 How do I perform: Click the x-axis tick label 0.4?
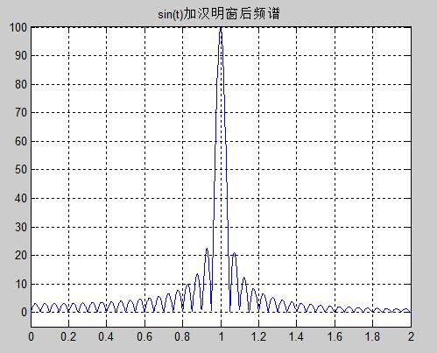coord(106,337)
